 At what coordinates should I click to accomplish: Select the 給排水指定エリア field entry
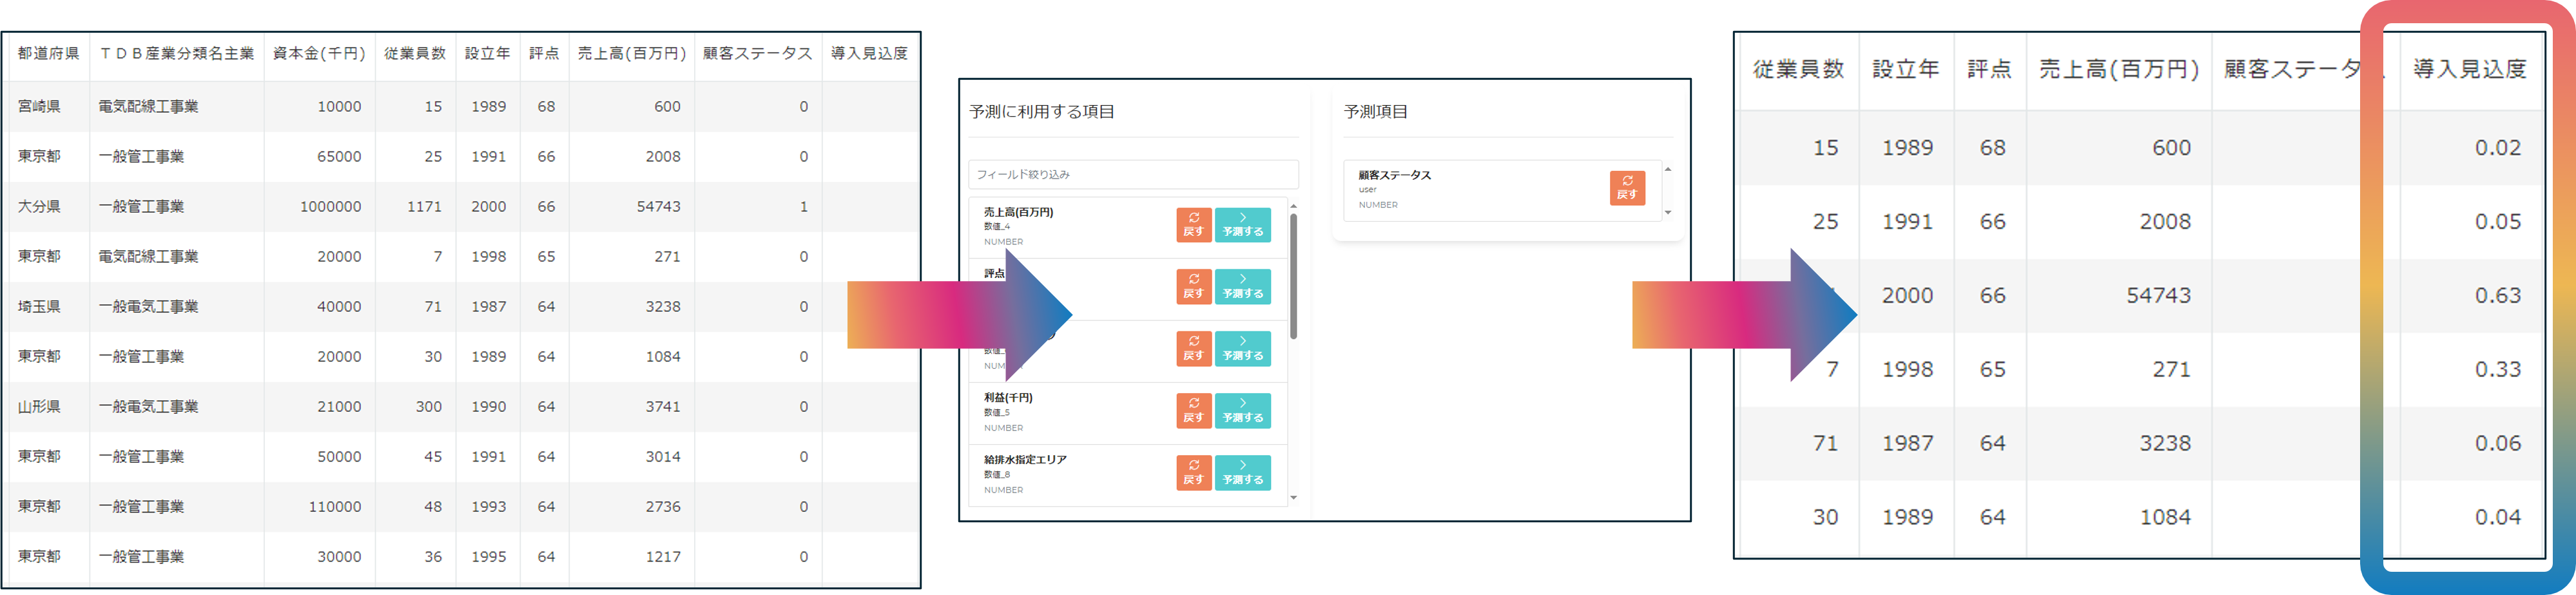(1127, 475)
